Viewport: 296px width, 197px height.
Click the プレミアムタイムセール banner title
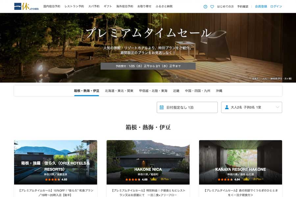[148, 33]
